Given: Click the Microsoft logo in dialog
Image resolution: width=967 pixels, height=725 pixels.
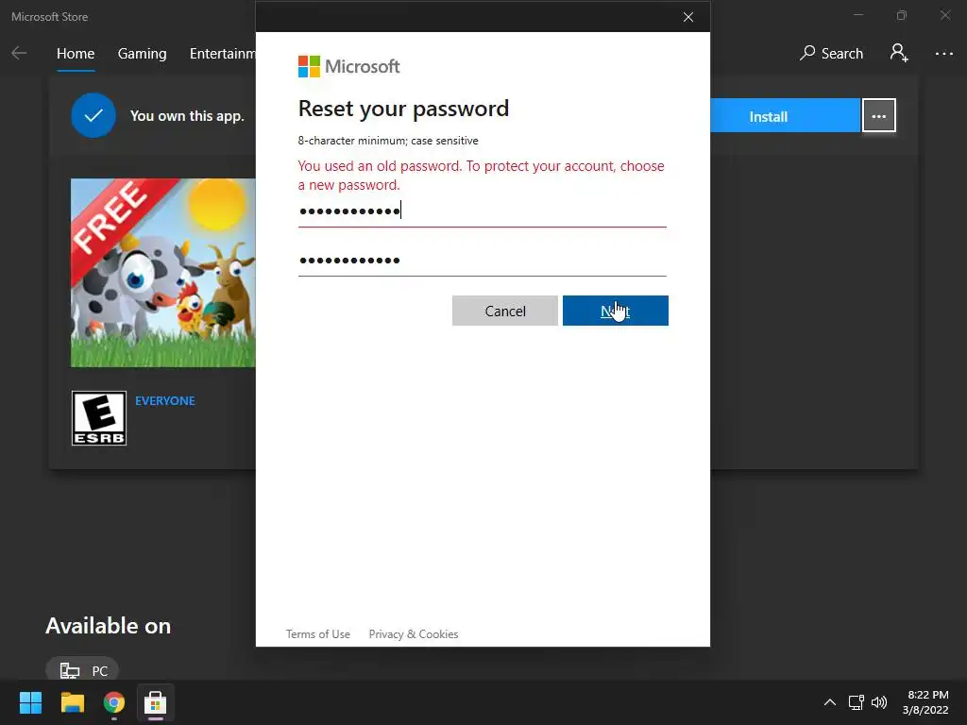Looking at the screenshot, I should pyautogui.click(x=349, y=66).
